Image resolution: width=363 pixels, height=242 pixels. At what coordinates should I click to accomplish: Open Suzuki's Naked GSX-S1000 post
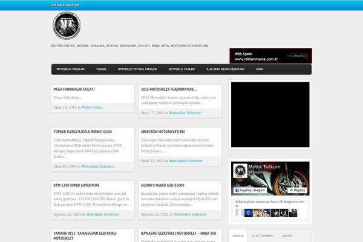163,185
